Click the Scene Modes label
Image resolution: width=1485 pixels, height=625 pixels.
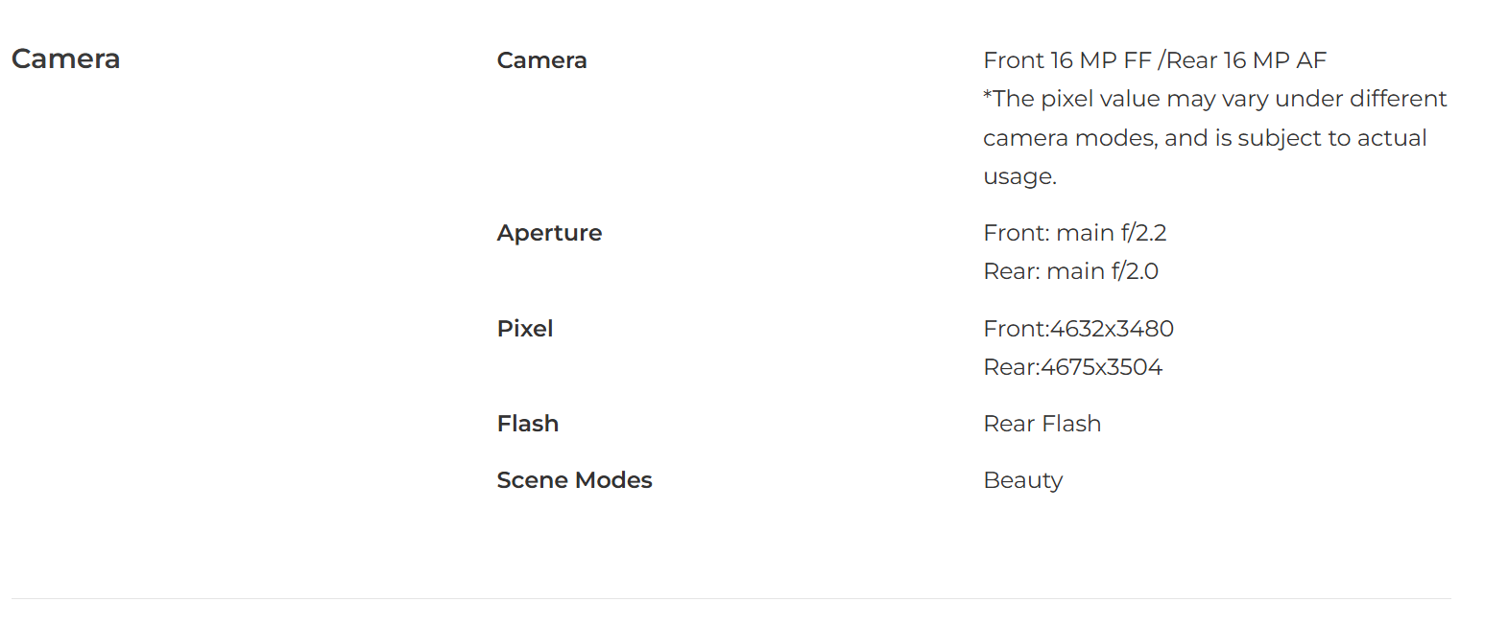click(x=574, y=480)
